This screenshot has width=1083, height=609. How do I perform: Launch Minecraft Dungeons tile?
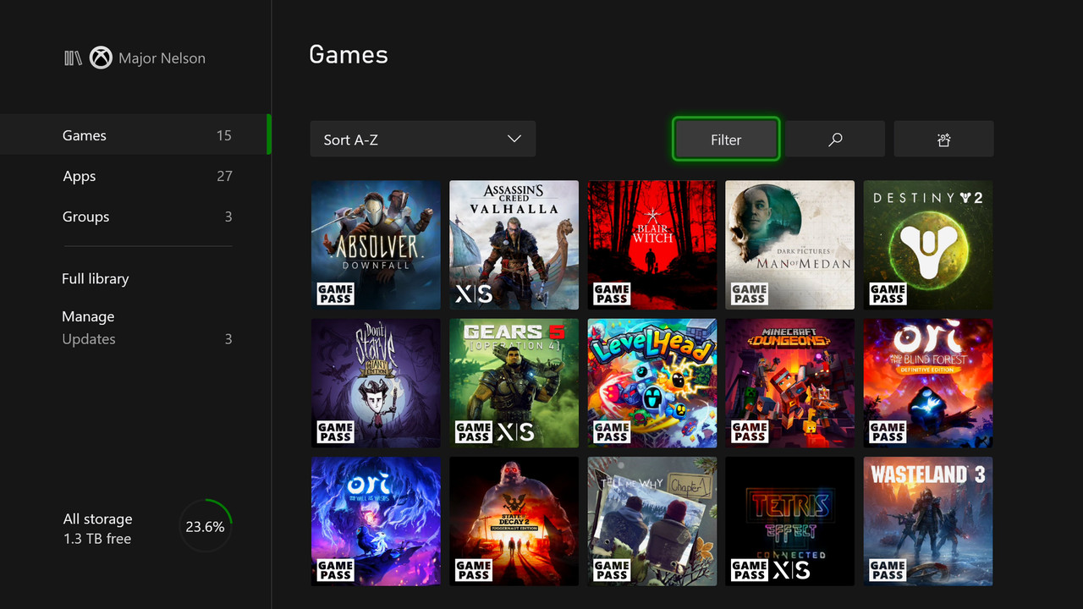pos(790,383)
